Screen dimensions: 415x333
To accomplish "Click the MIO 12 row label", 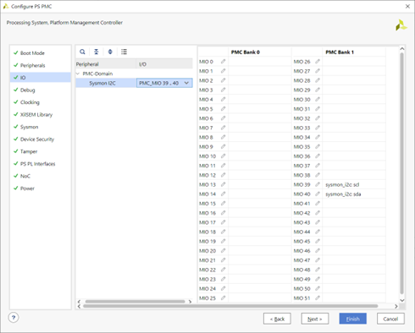I will (207, 175).
